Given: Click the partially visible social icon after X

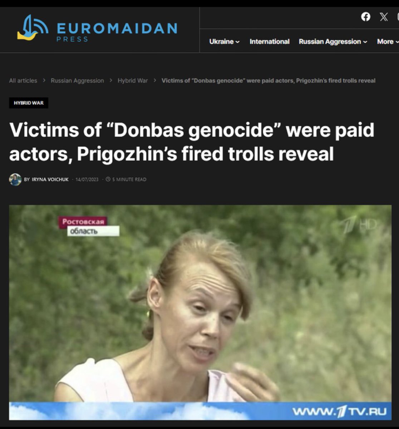Looking at the screenshot, I should tap(398, 17).
